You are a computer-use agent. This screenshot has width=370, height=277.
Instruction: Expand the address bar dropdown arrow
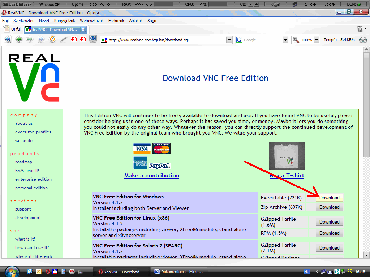(x=229, y=40)
